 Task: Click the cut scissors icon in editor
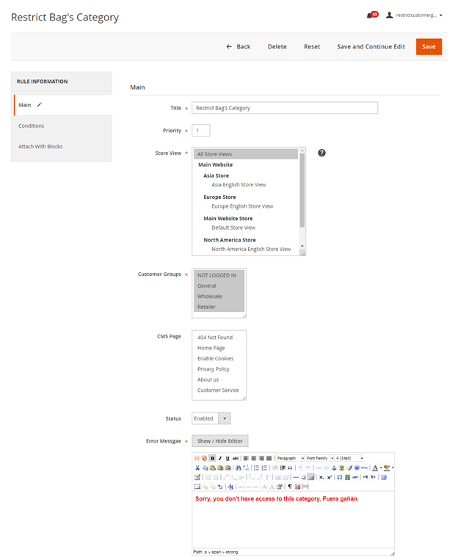click(197, 468)
